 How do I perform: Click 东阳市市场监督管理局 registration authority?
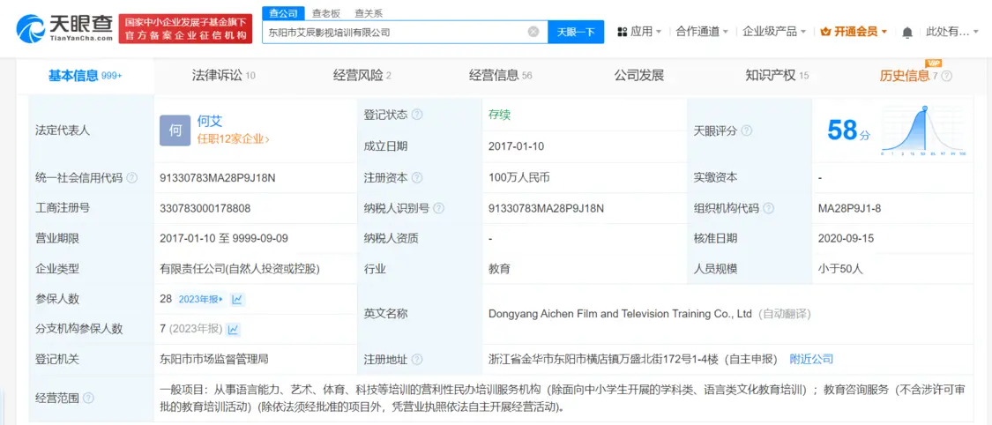coord(214,359)
